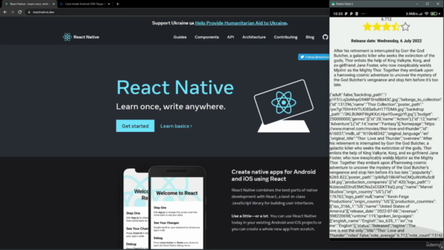The height and width of the screenshot is (250, 444).
Task: Click the trash notification icon in phone status bar
Action: tap(357, 14)
